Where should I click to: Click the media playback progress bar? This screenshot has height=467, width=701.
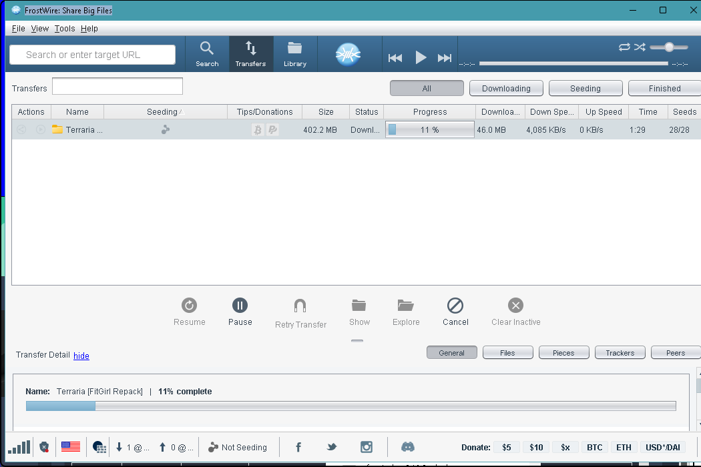click(x=573, y=63)
